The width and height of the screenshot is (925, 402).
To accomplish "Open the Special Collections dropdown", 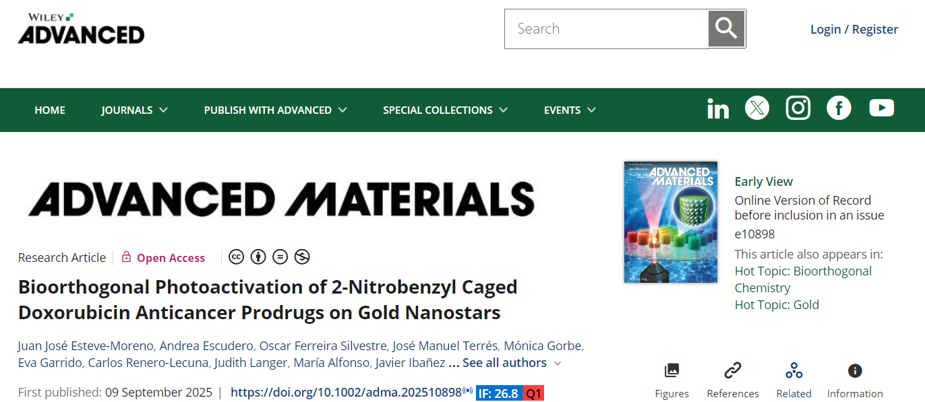I will click(x=445, y=110).
